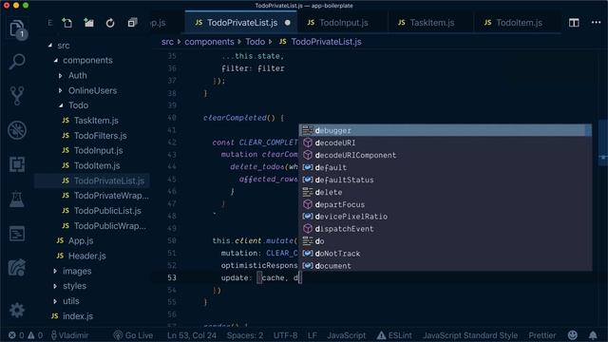This screenshot has height=342, width=608.
Task: Click the warnings count in status bar
Action: tap(35, 335)
